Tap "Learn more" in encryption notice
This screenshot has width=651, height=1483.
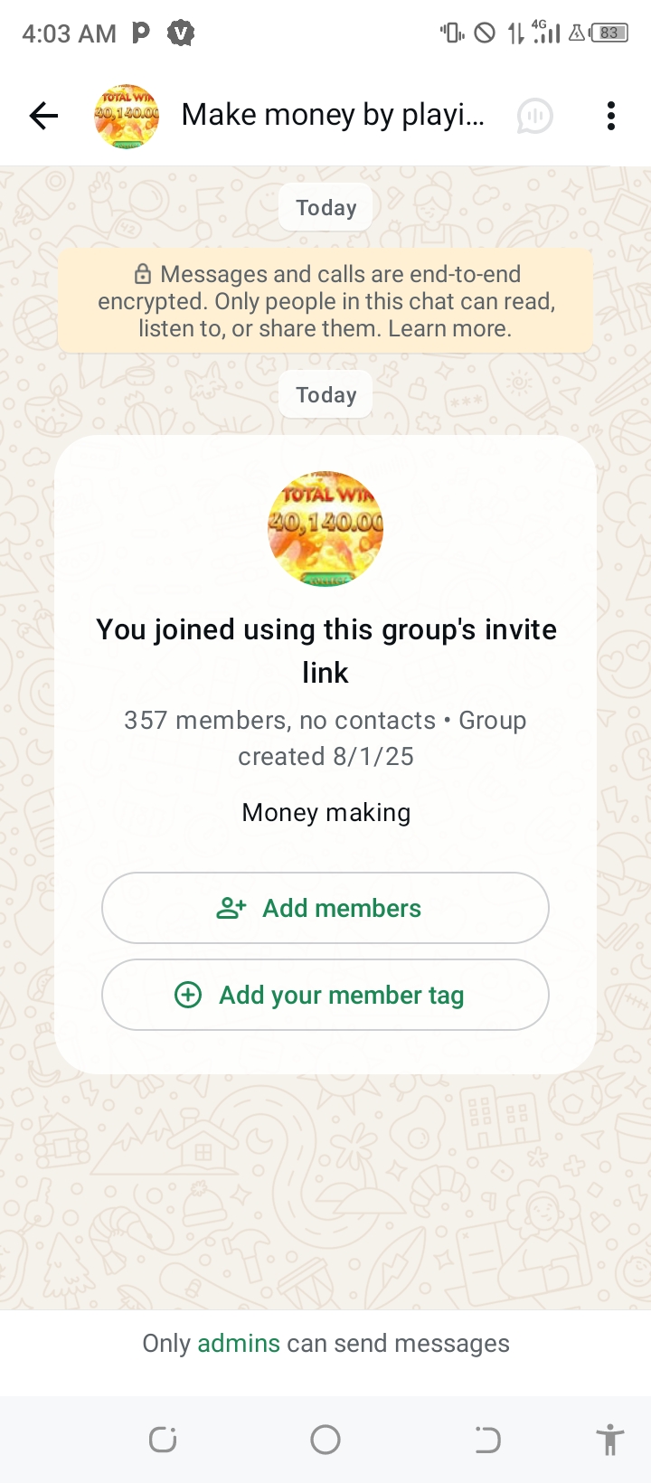[x=449, y=328]
